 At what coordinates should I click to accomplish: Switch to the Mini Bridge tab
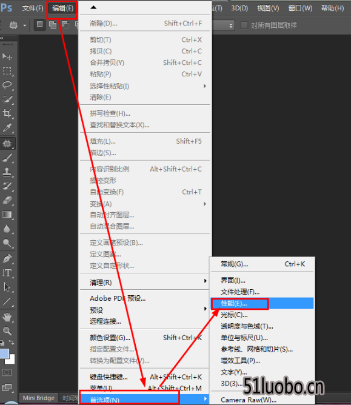point(38,398)
